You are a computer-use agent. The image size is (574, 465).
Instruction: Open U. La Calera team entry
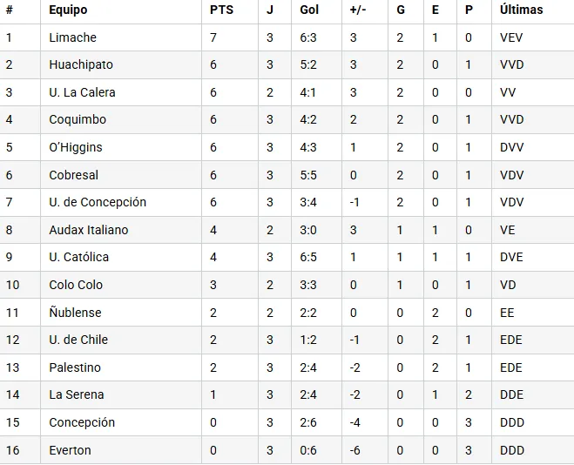pyautogui.click(x=82, y=92)
